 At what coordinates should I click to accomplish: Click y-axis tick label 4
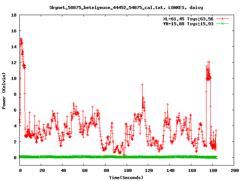click(x=15, y=126)
